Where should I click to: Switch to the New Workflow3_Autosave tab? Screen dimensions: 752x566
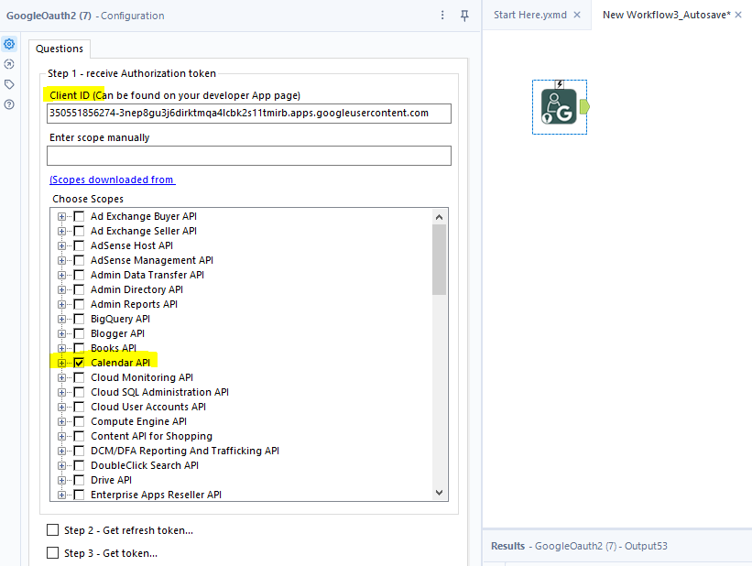tap(666, 15)
